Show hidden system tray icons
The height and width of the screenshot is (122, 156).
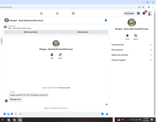pos(128,120)
